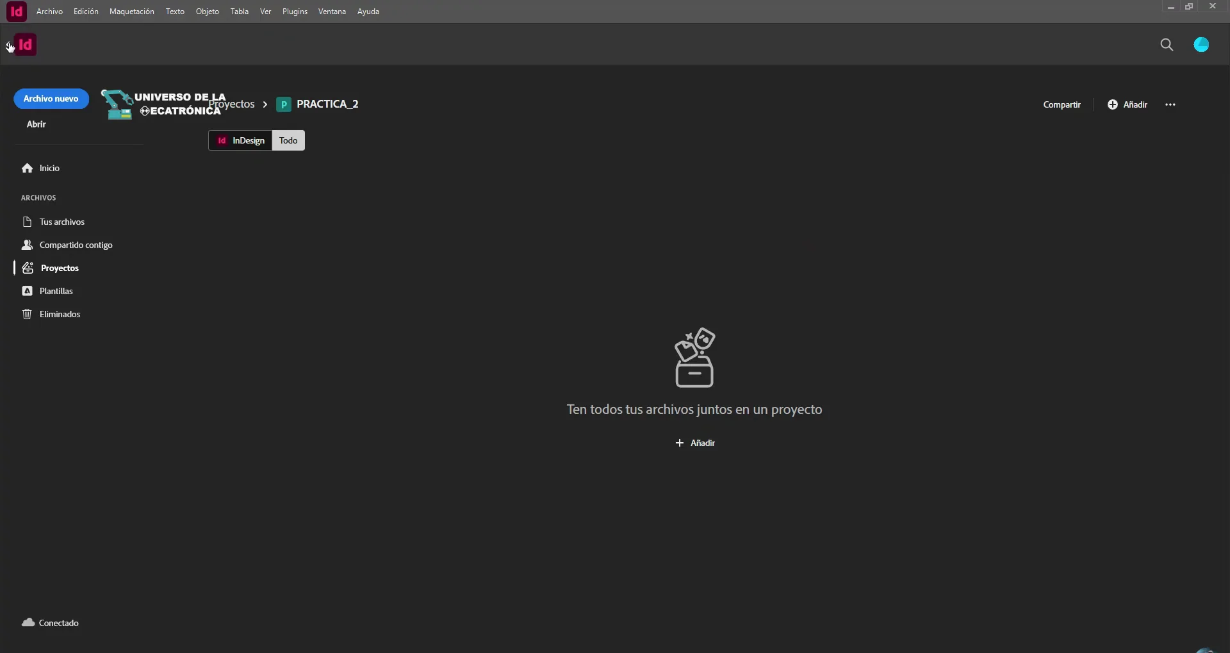
Task: Open the Ventana menu
Action: click(x=332, y=12)
